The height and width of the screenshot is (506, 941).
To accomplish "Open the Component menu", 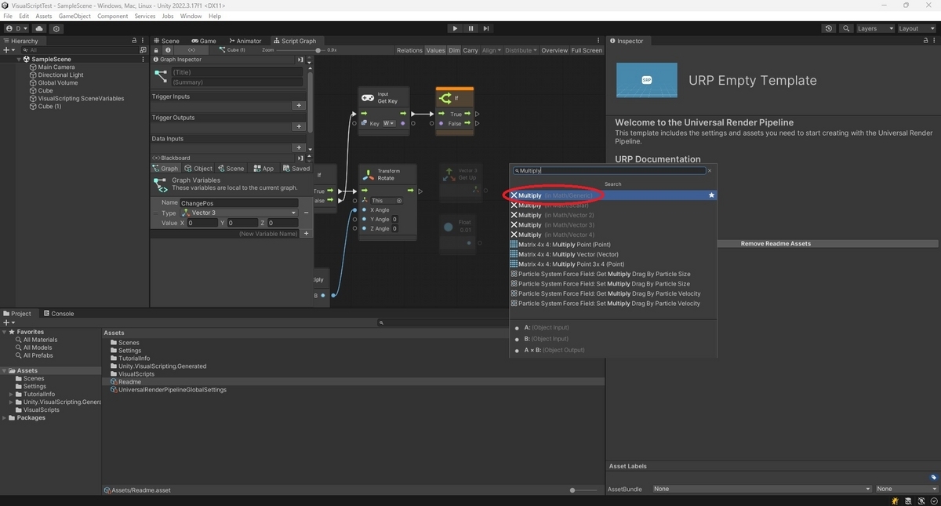I will coord(113,16).
